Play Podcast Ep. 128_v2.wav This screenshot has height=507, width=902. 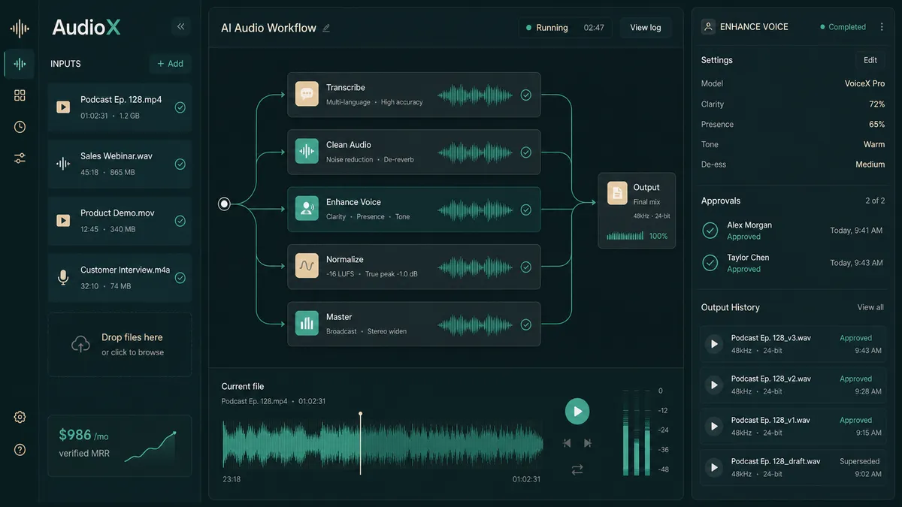tap(714, 385)
